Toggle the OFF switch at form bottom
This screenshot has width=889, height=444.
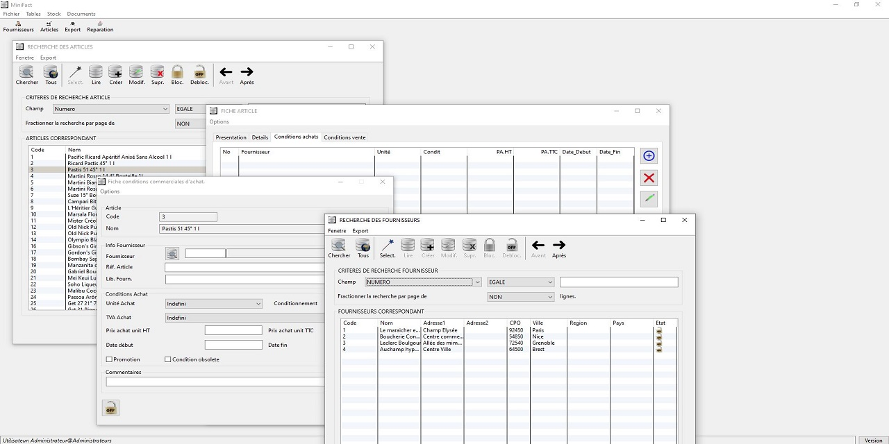pyautogui.click(x=110, y=408)
